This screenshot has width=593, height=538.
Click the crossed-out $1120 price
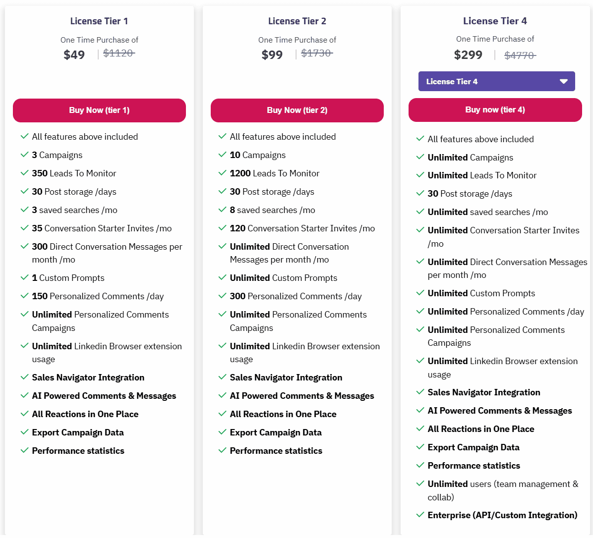pyautogui.click(x=119, y=53)
